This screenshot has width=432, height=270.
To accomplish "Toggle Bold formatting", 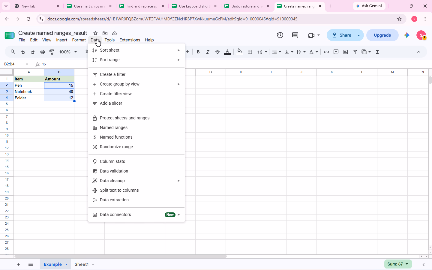I will point(198,52).
